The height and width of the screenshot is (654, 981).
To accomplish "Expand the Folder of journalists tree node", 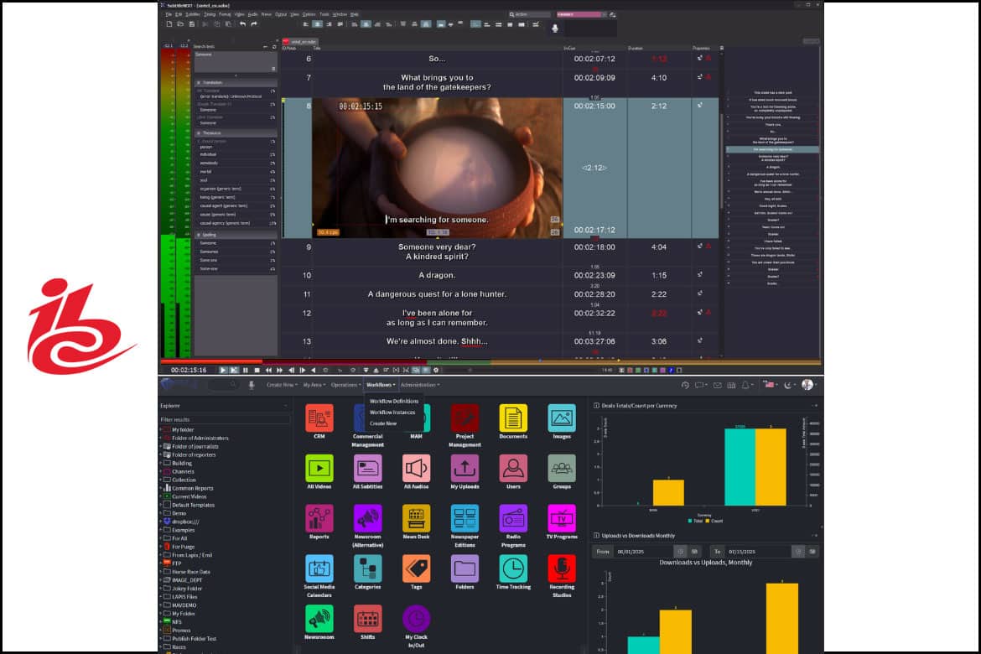I will pyautogui.click(x=161, y=446).
